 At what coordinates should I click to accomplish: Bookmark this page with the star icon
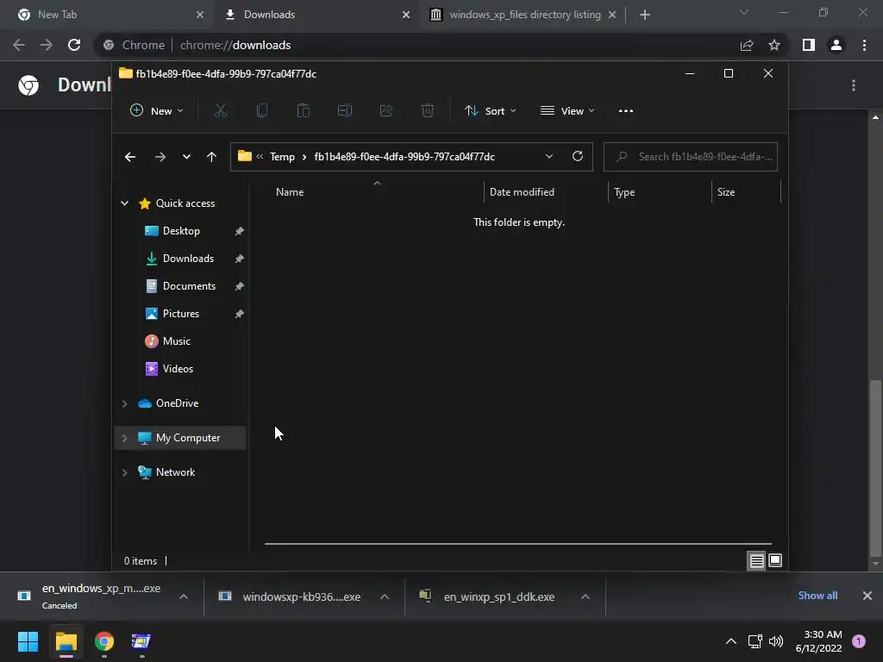coord(774,45)
